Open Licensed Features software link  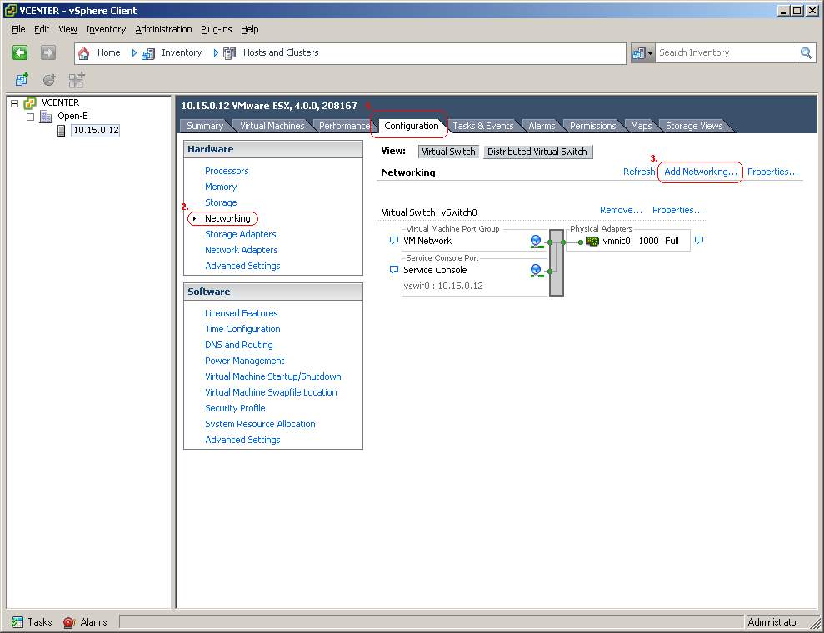(242, 314)
